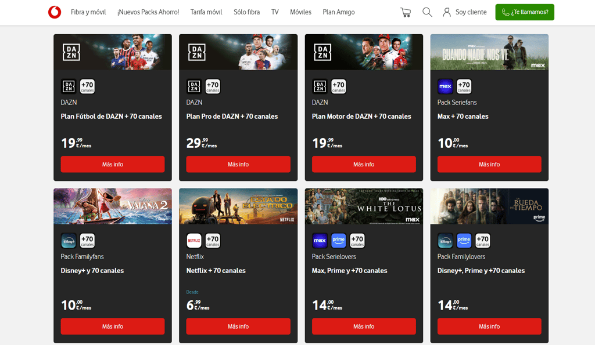Click DAZN icon in Plan Motor card
The height and width of the screenshot is (345, 595).
(320, 86)
